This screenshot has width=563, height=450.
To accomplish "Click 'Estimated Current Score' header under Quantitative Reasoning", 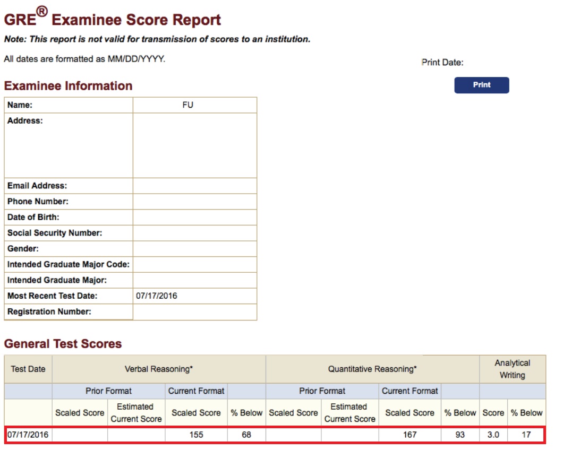I will coord(349,413).
